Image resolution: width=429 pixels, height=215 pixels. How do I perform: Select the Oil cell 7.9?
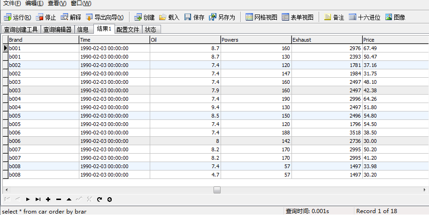185,90
